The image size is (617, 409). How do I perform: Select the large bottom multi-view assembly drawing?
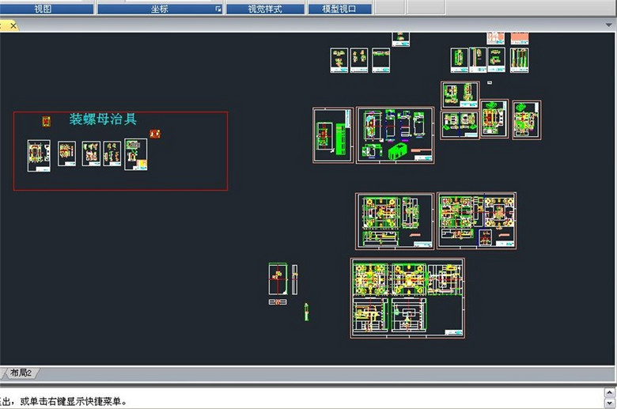(x=407, y=297)
